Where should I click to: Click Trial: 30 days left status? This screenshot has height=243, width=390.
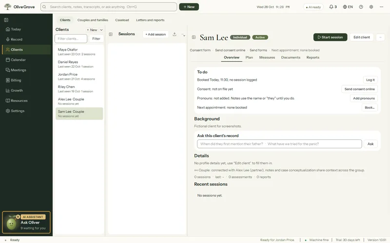[348, 240]
